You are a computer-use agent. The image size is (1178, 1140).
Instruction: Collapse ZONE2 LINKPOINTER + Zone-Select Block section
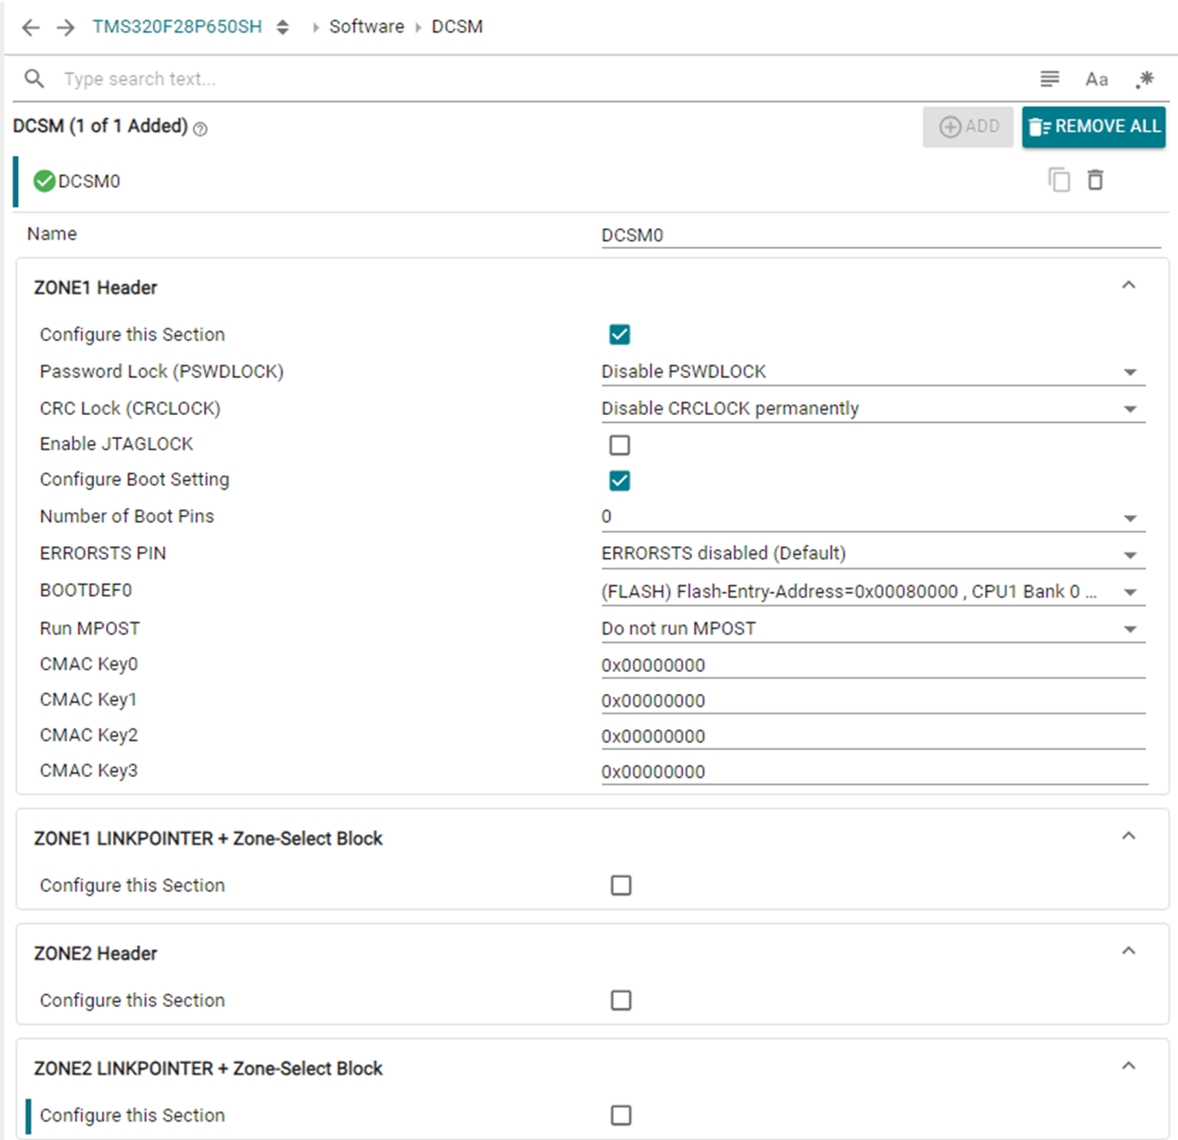(1128, 1067)
